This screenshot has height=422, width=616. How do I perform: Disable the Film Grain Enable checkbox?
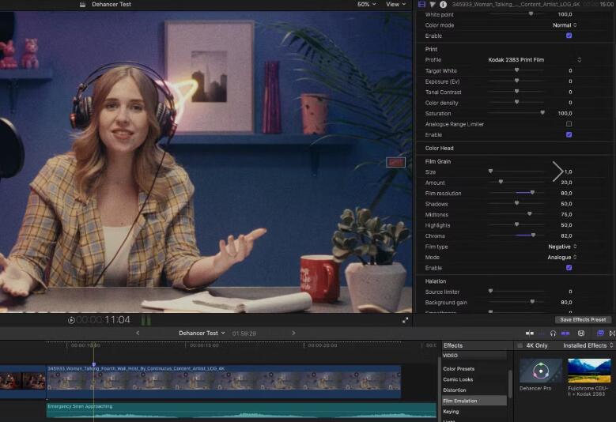pos(569,268)
